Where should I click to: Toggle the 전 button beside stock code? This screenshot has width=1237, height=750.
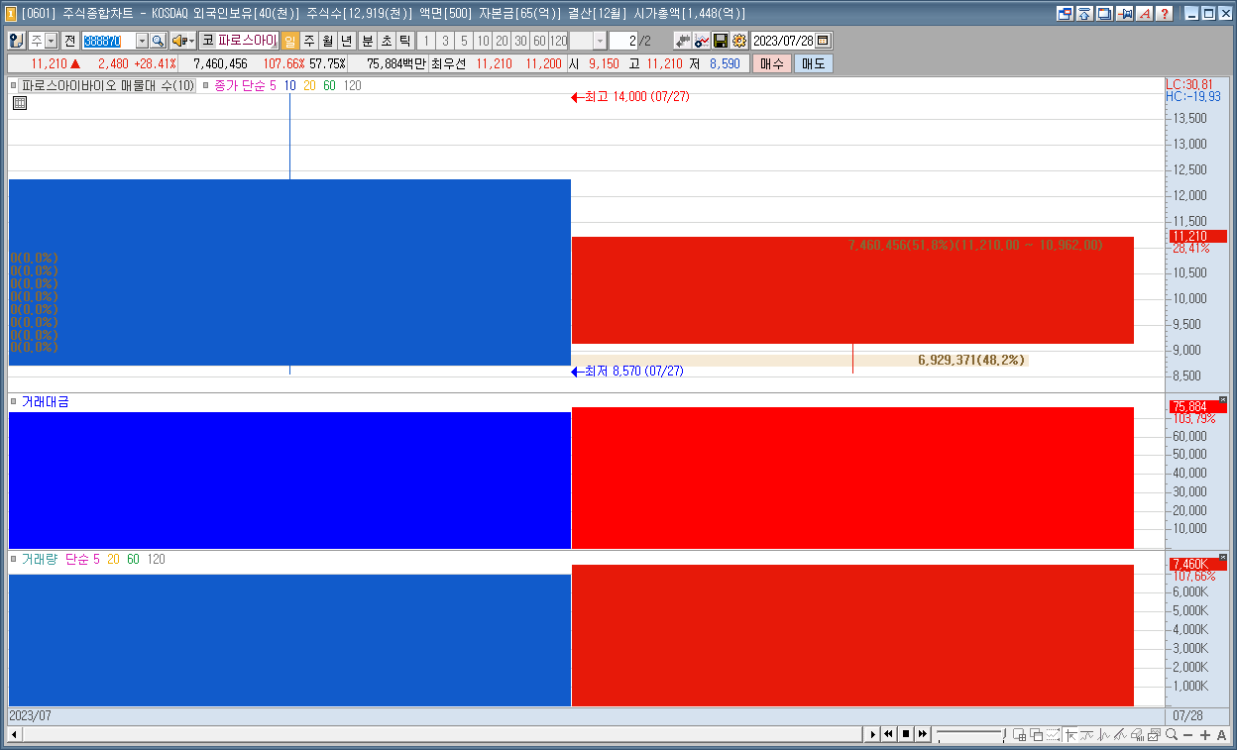coord(70,41)
